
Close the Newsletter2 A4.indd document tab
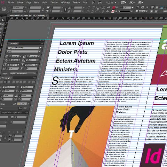coord(47,15)
